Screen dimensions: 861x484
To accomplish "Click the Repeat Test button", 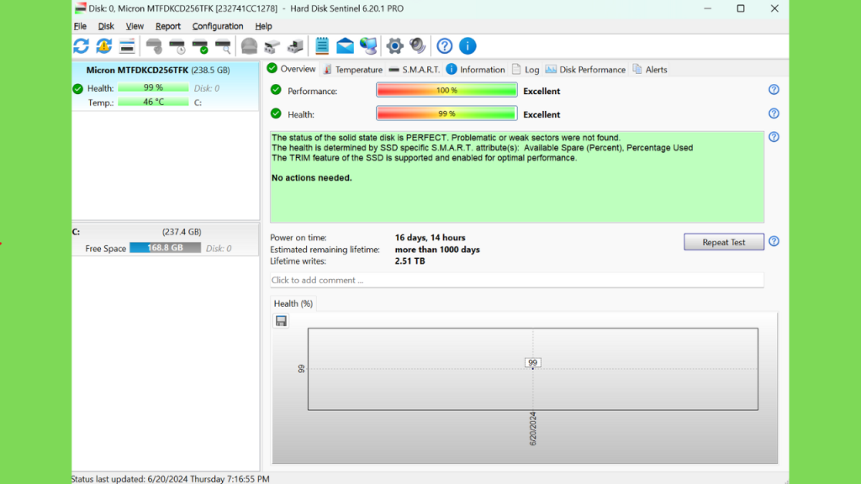I will click(x=724, y=242).
